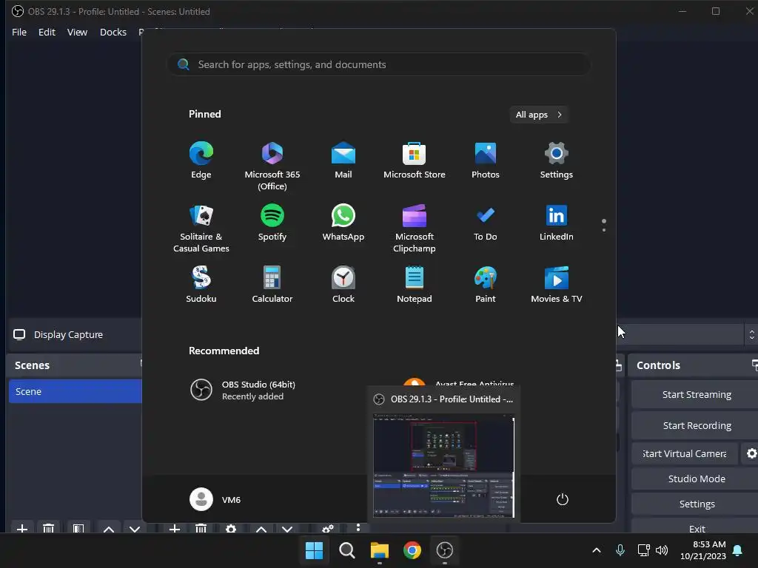758x568 pixels.
Task: Open Google Chrome from the taskbar
Action: (412, 550)
